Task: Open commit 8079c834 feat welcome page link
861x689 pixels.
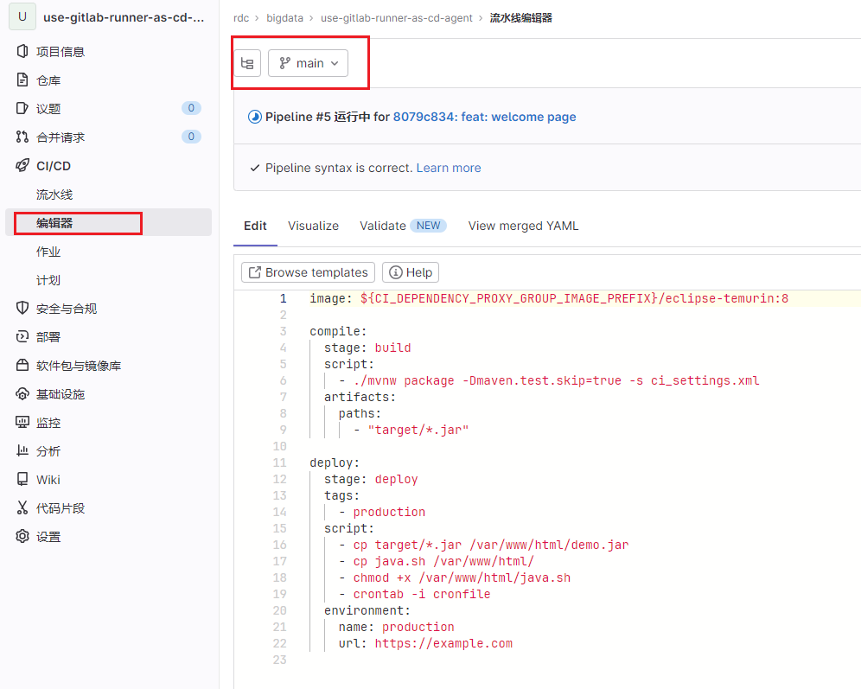Action: [484, 117]
